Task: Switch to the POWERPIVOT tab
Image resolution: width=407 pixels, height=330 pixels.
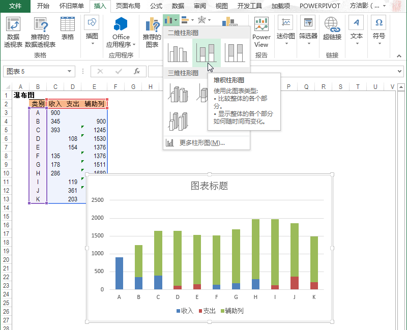Action: [x=320, y=6]
